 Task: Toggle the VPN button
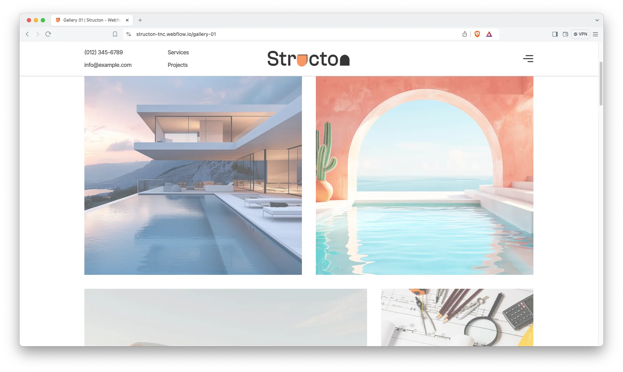click(x=580, y=34)
